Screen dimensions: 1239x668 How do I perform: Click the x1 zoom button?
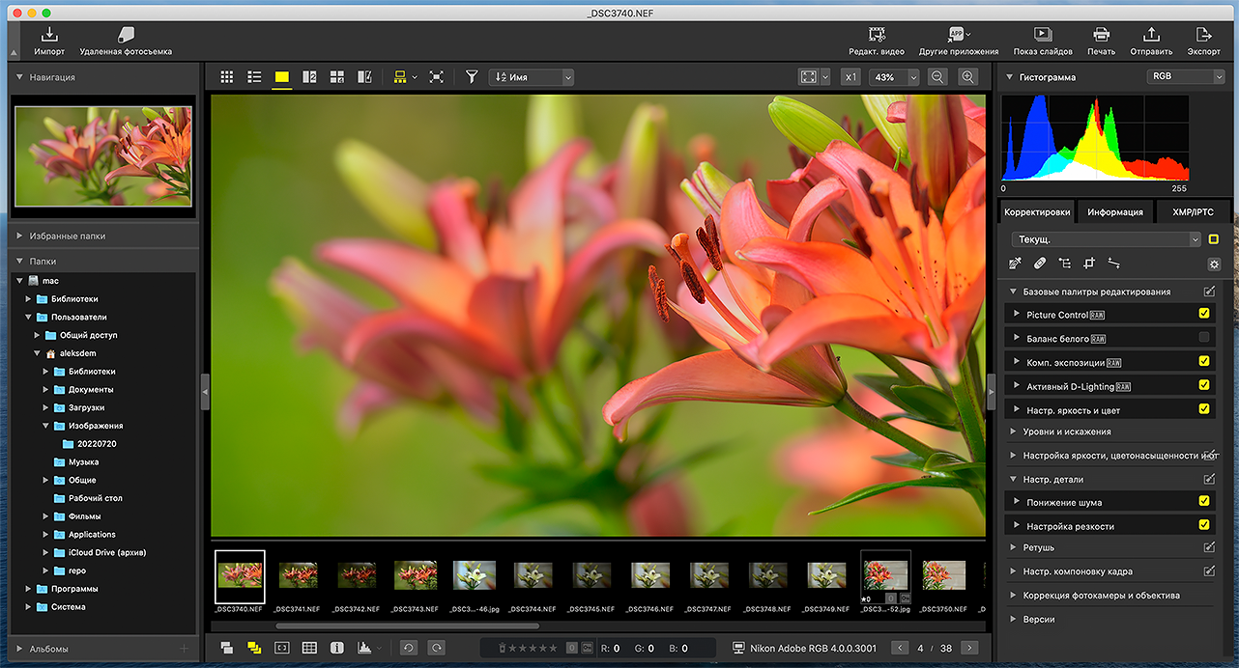point(850,77)
